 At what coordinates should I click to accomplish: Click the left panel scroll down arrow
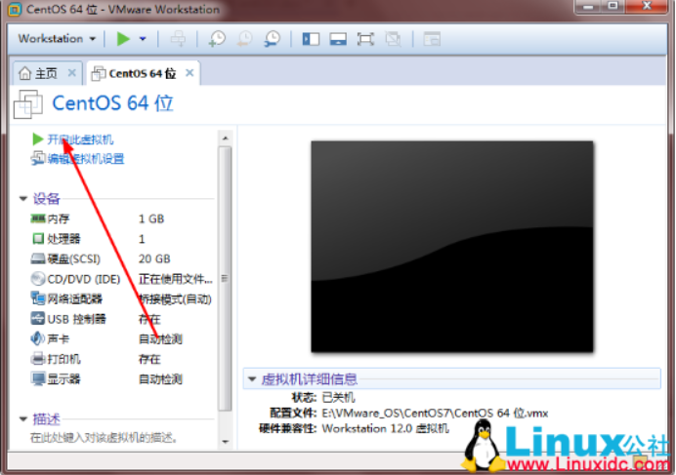pyautogui.click(x=225, y=442)
